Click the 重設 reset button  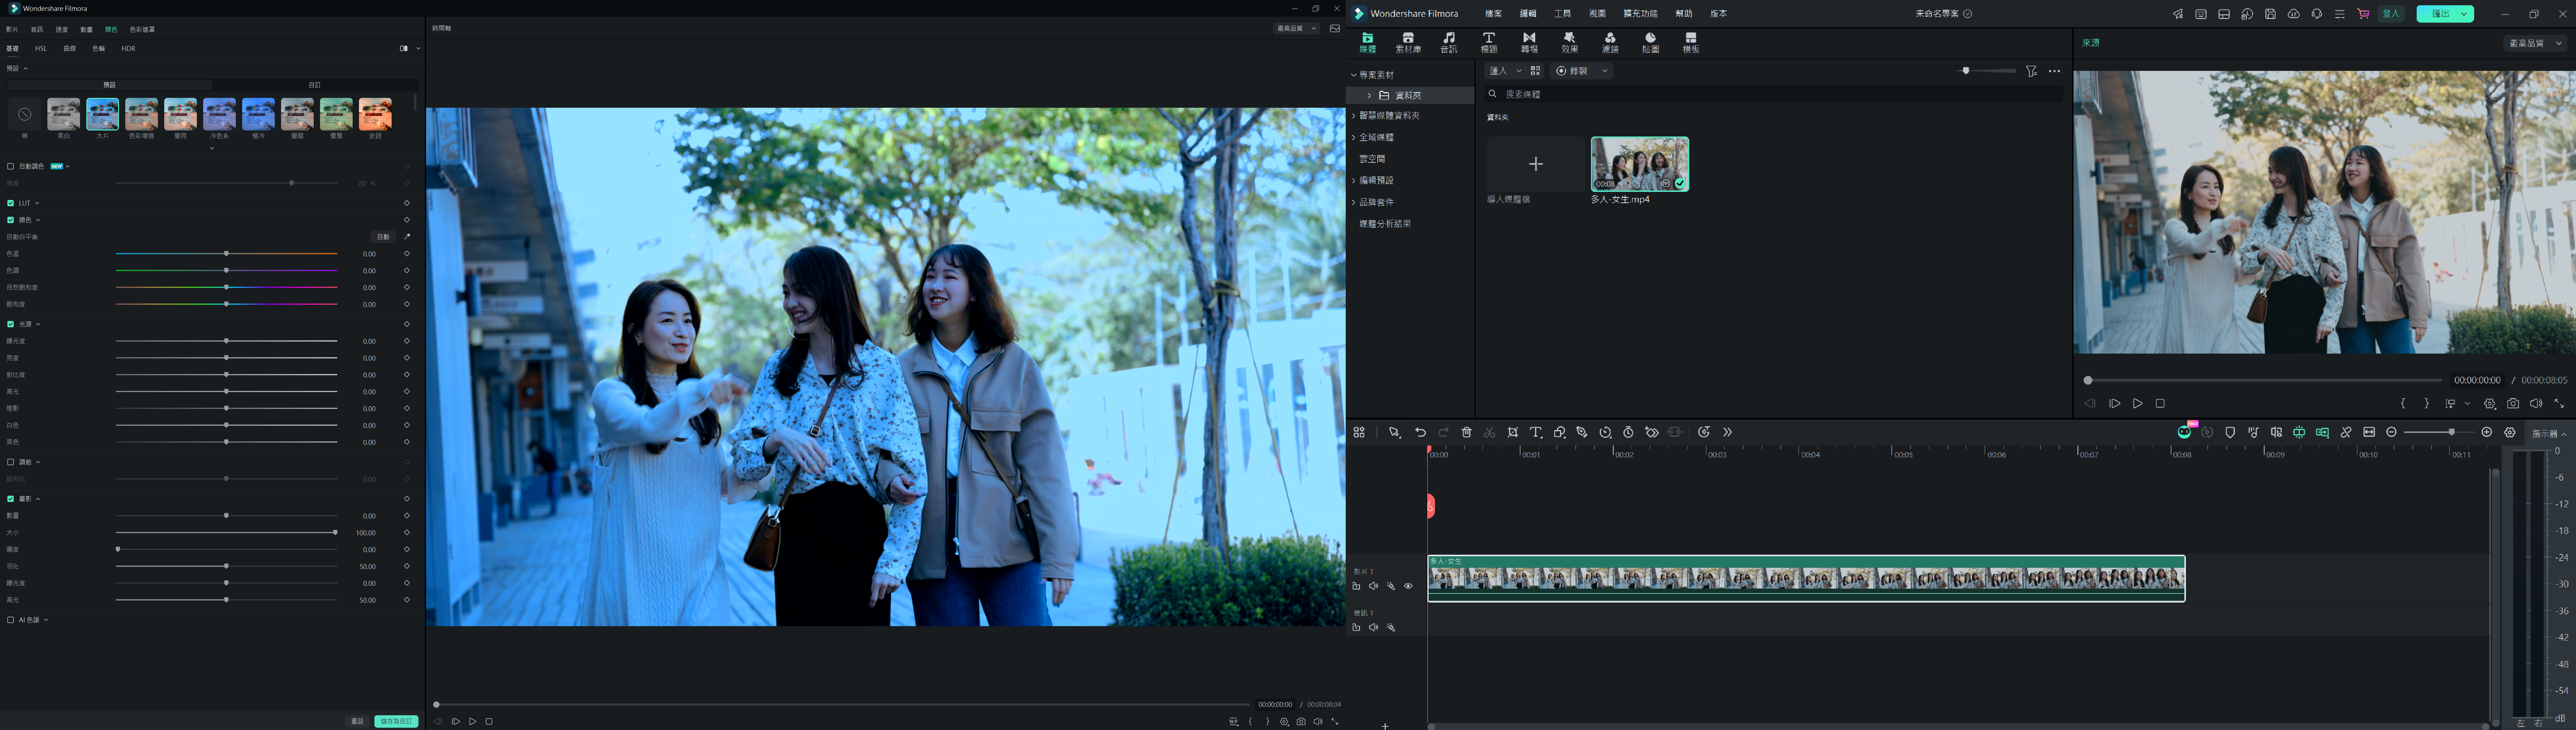pyautogui.click(x=357, y=721)
